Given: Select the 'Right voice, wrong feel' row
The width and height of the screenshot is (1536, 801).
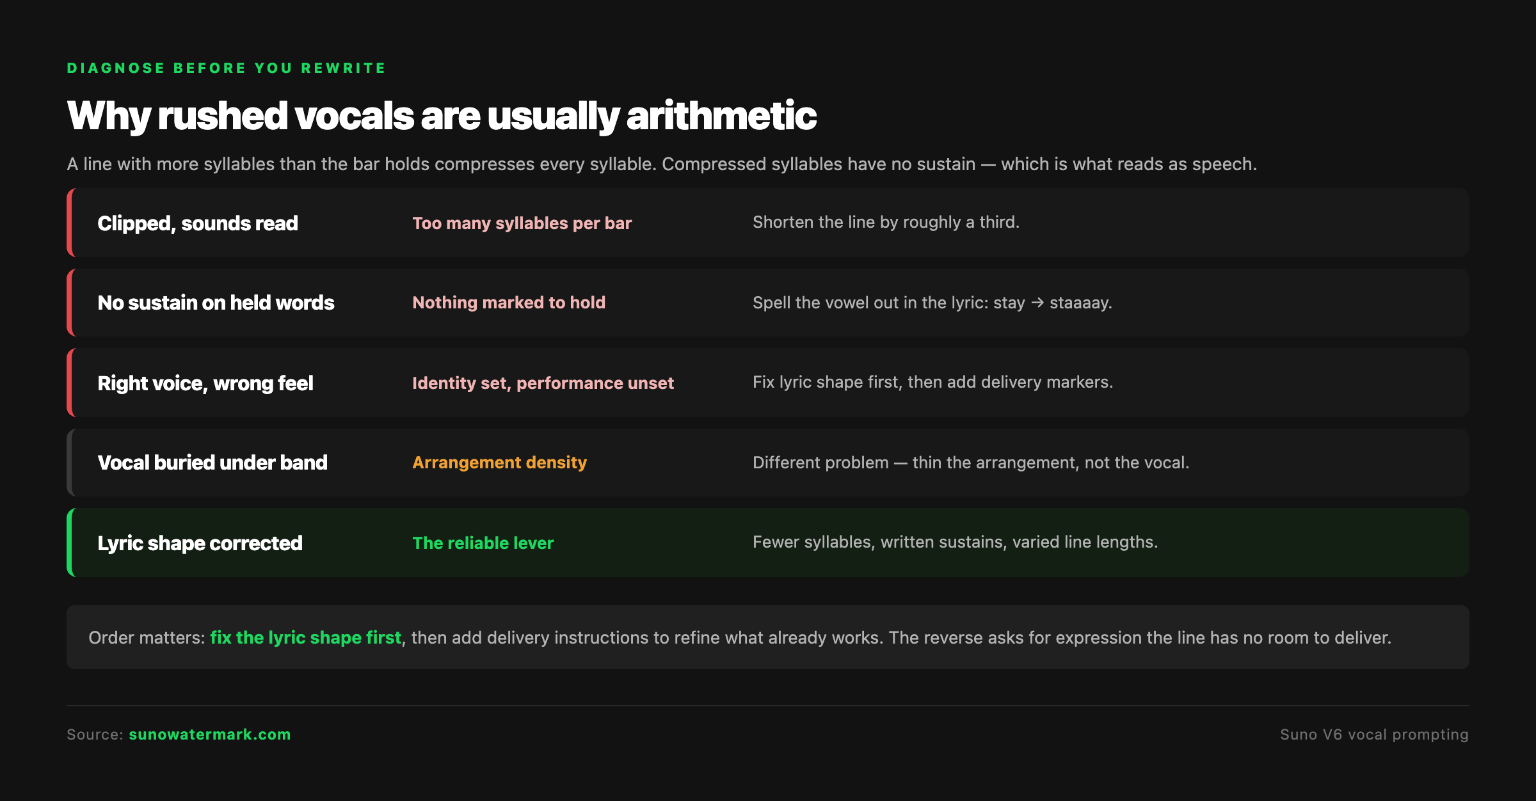Looking at the screenshot, I should click(767, 383).
